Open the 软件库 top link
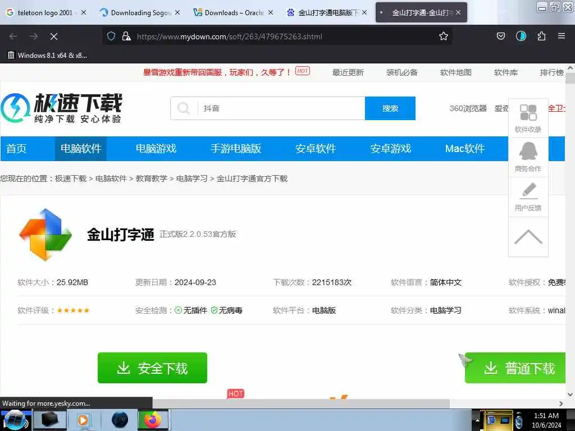Image resolution: width=575 pixels, height=431 pixels. pyautogui.click(x=506, y=72)
